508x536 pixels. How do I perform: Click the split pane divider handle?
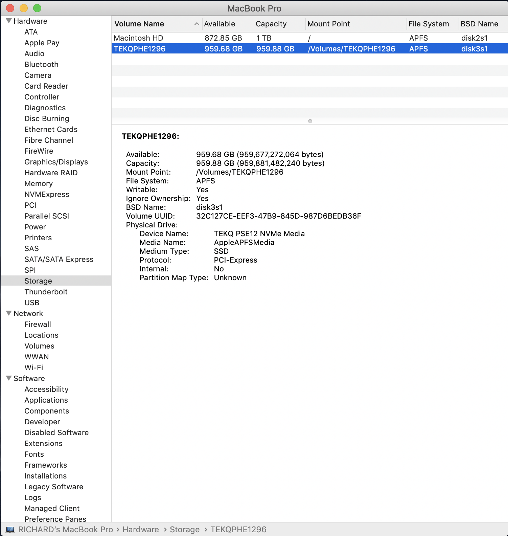coord(310,121)
